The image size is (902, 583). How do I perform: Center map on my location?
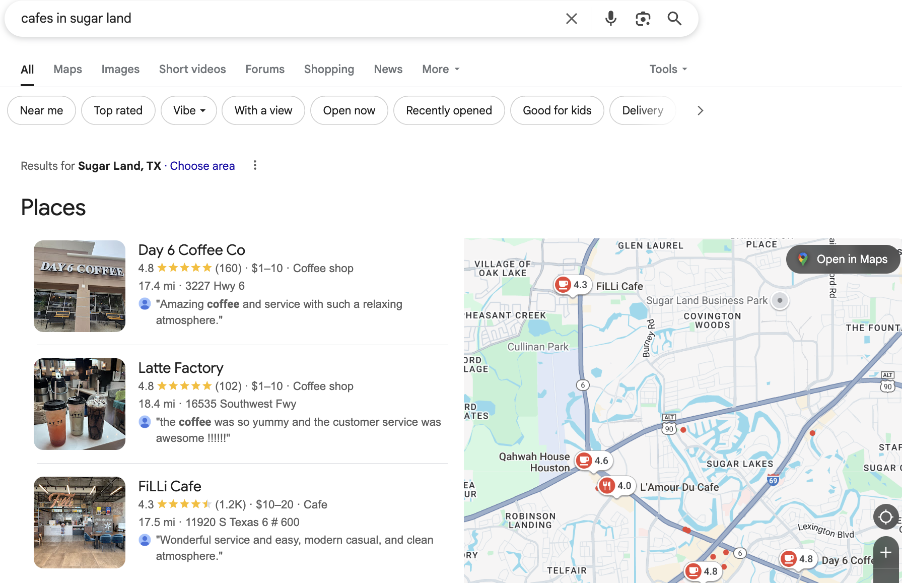885,516
